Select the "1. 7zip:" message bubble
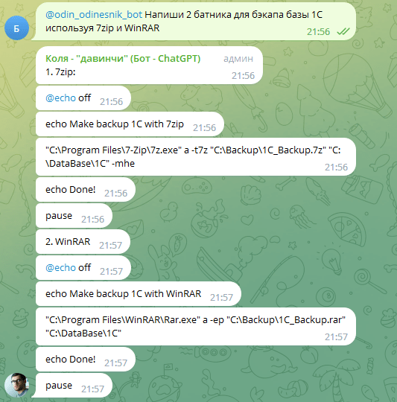397x402 pixels. click(x=149, y=66)
